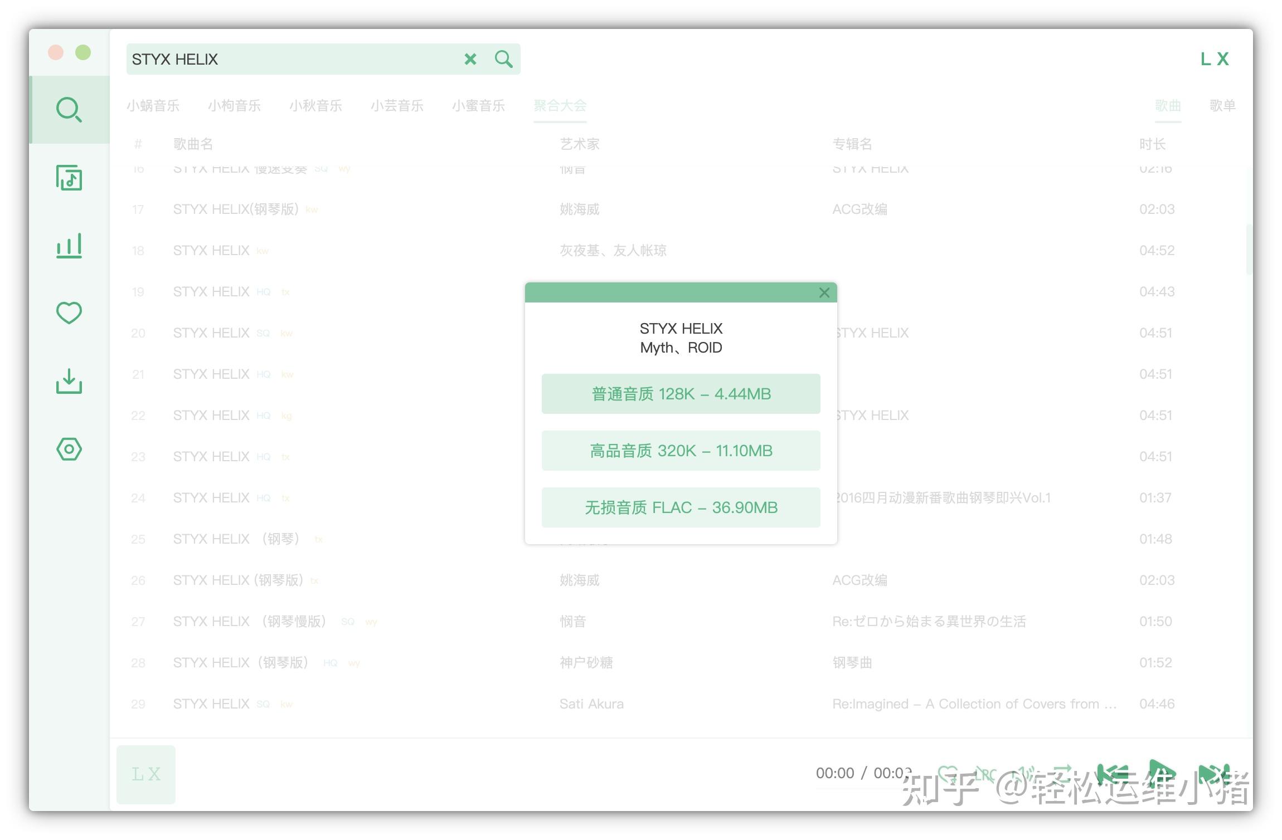
Task: Open the search page in the sidebar
Action: coord(69,110)
